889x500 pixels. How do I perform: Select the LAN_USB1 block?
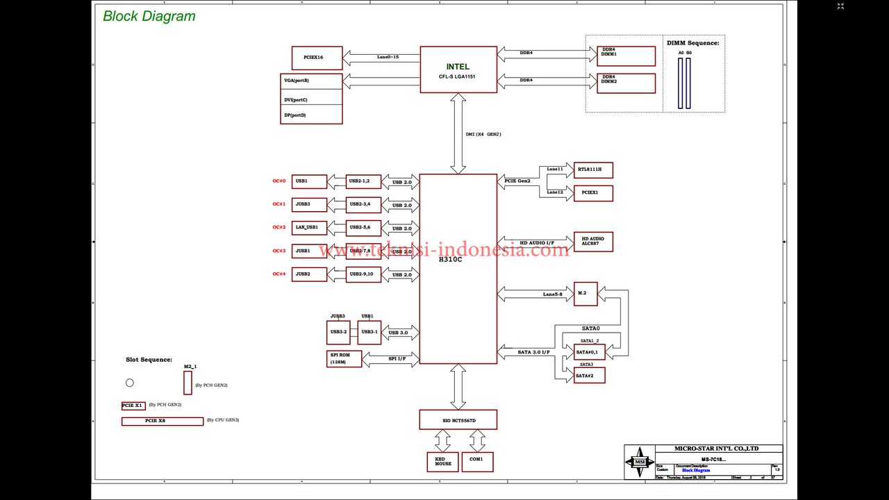(309, 228)
